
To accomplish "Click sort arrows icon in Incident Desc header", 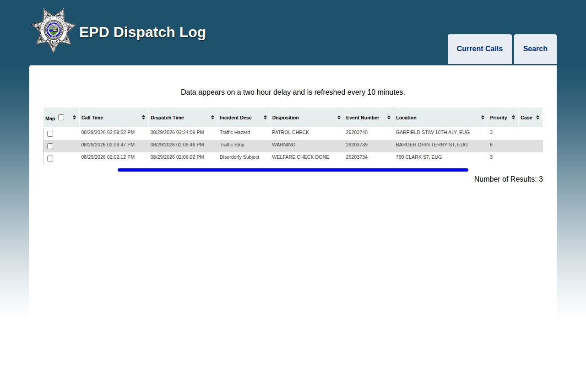I will click(265, 118).
